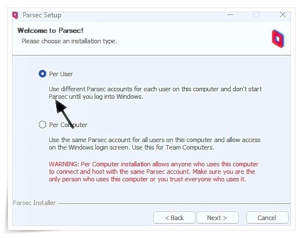The height and width of the screenshot is (238, 303).
Task: Click the Parsec icon in title bar
Action: click(15, 15)
